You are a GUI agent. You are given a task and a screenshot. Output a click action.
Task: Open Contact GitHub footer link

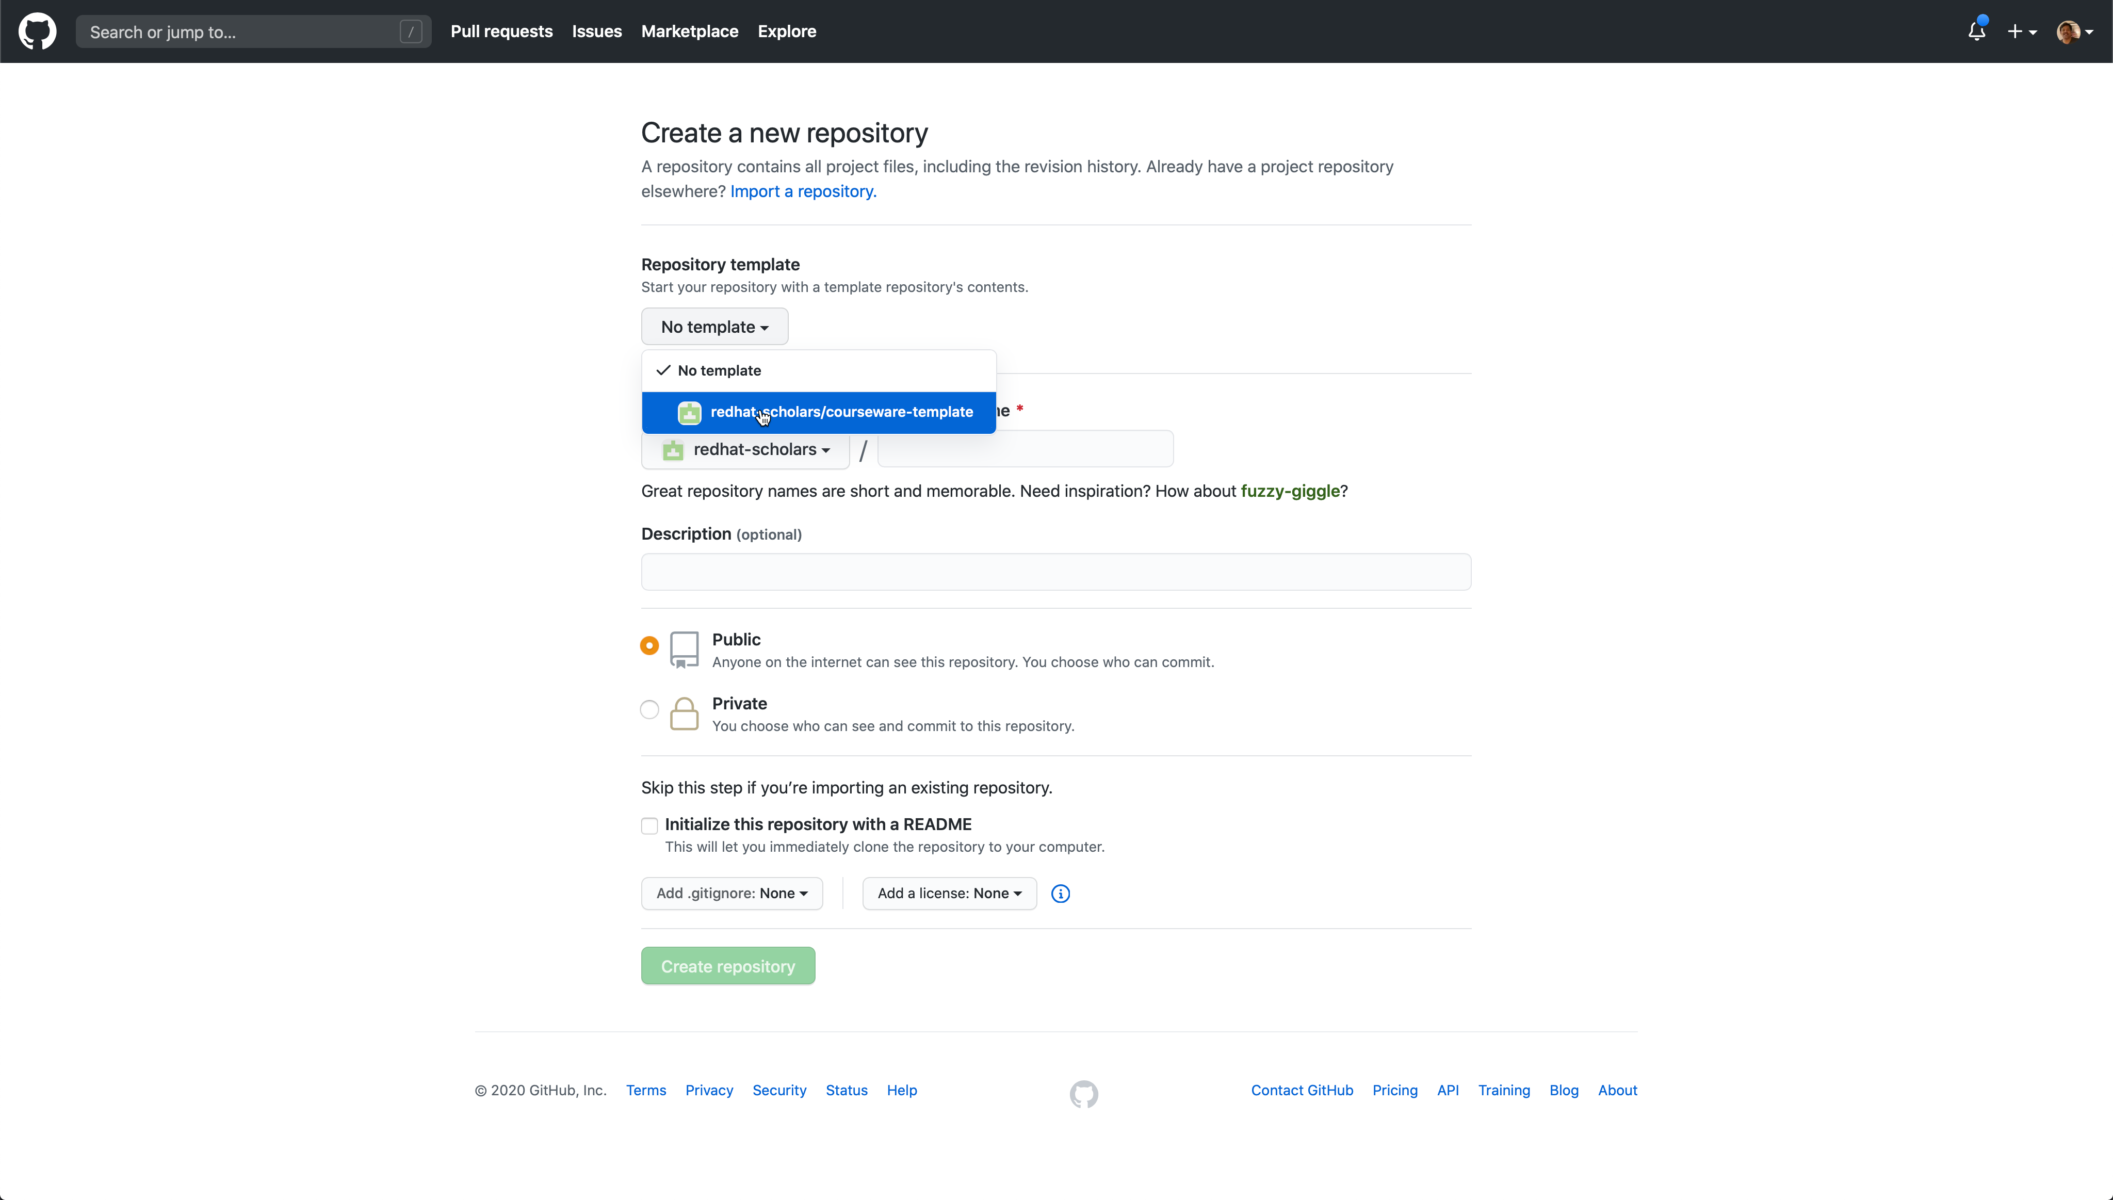click(x=1302, y=1091)
